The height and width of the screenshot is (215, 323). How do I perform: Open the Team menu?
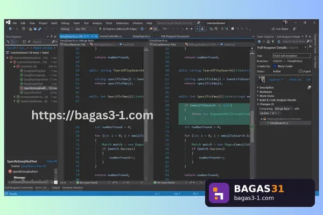[76, 23]
